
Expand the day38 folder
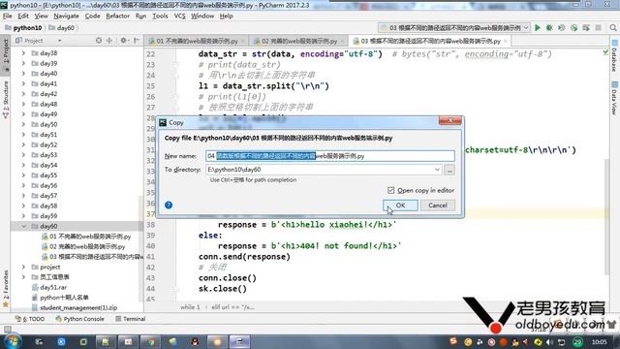(x=23, y=53)
